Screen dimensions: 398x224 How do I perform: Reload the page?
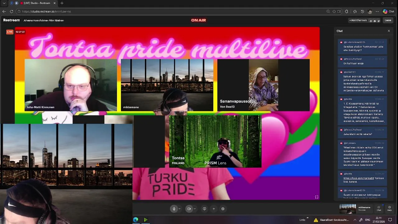(x=12, y=12)
